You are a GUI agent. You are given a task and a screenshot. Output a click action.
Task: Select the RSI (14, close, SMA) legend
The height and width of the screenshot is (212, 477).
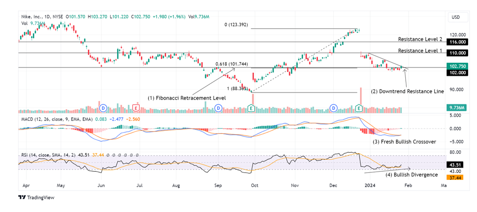click(x=48, y=155)
